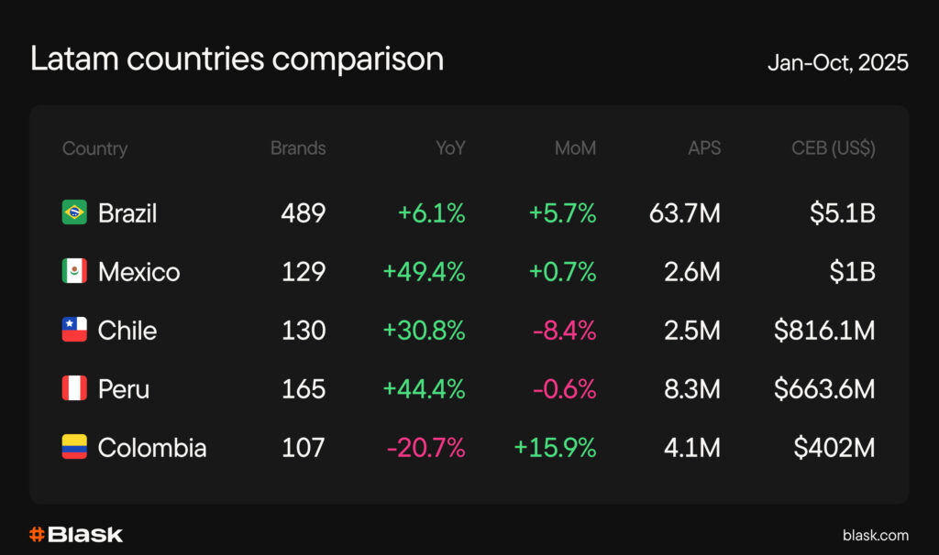Click the Latam countries comparison title
This screenshot has height=555, width=939.
point(237,60)
